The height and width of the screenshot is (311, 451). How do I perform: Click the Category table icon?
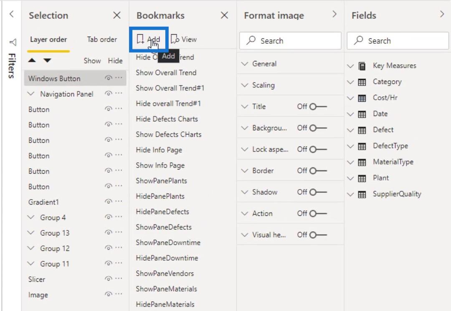click(362, 82)
